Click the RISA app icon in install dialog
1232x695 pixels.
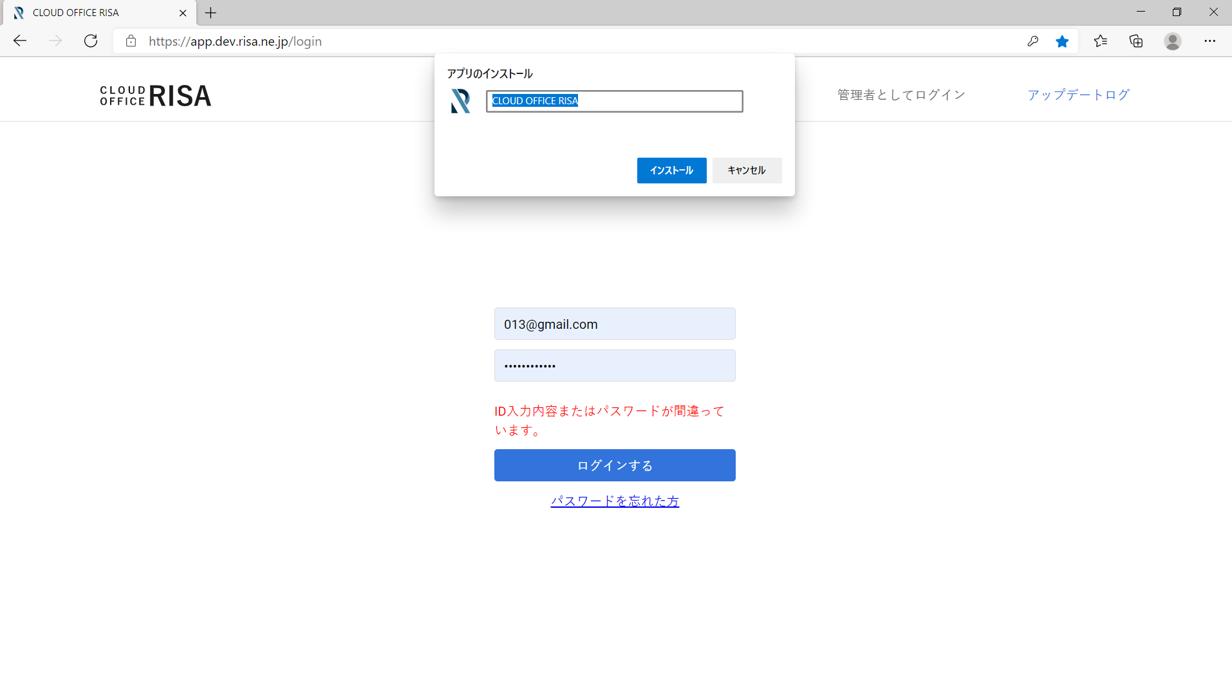pos(460,101)
